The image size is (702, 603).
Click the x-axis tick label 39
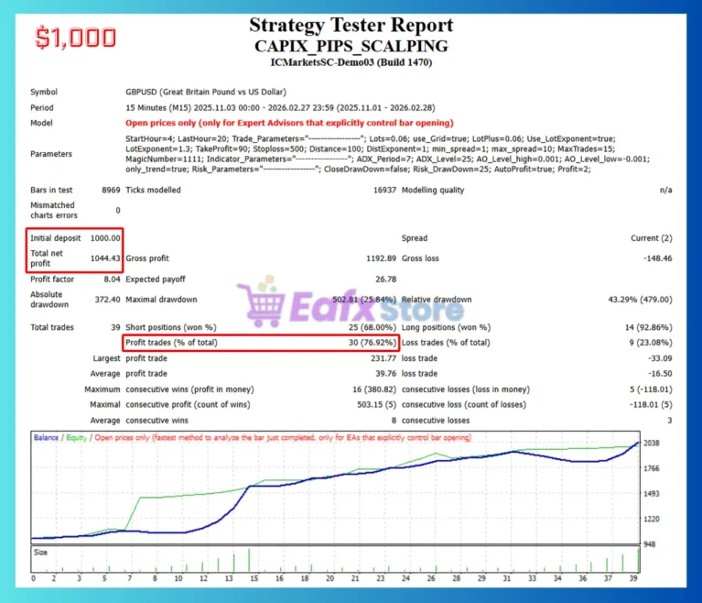coord(633,578)
